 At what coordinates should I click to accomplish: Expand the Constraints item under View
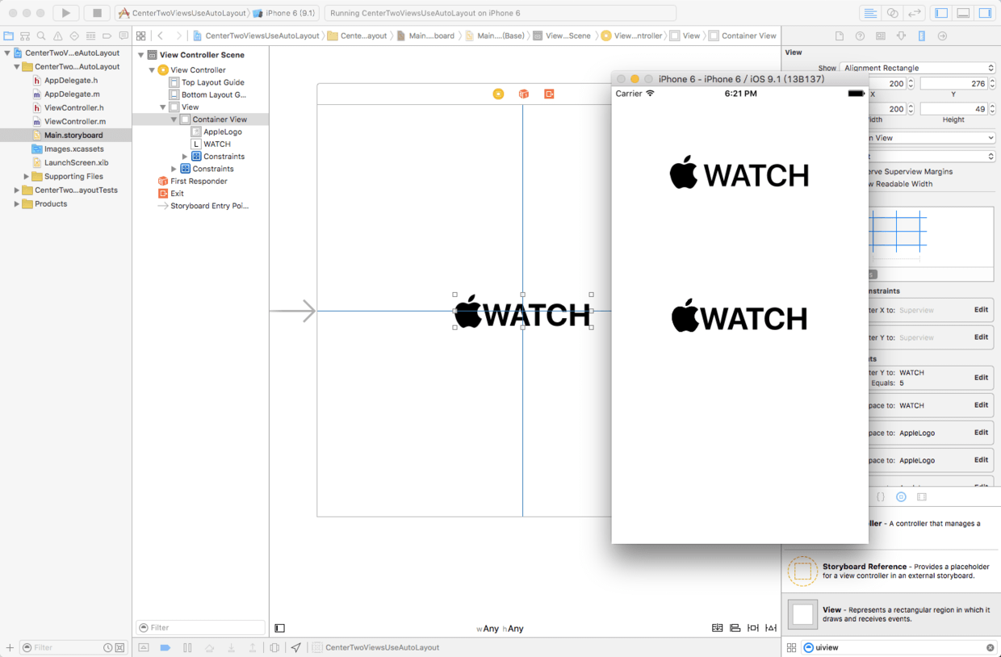click(174, 169)
